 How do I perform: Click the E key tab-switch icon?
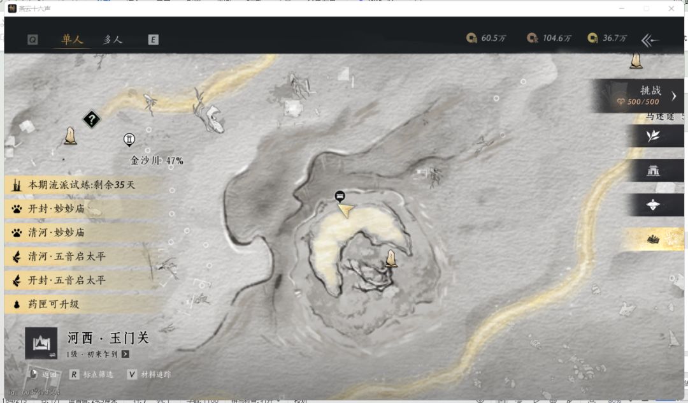153,40
